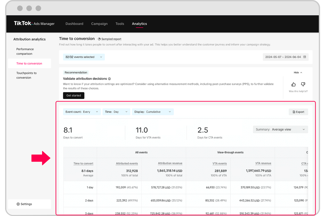Click the thumbs up helpful icon

[x=294, y=84]
